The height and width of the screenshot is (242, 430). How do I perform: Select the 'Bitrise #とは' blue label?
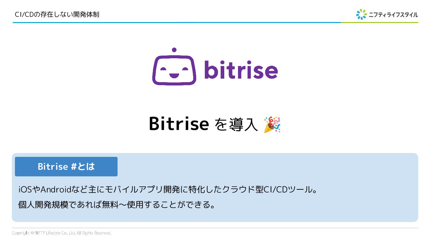[66, 166]
